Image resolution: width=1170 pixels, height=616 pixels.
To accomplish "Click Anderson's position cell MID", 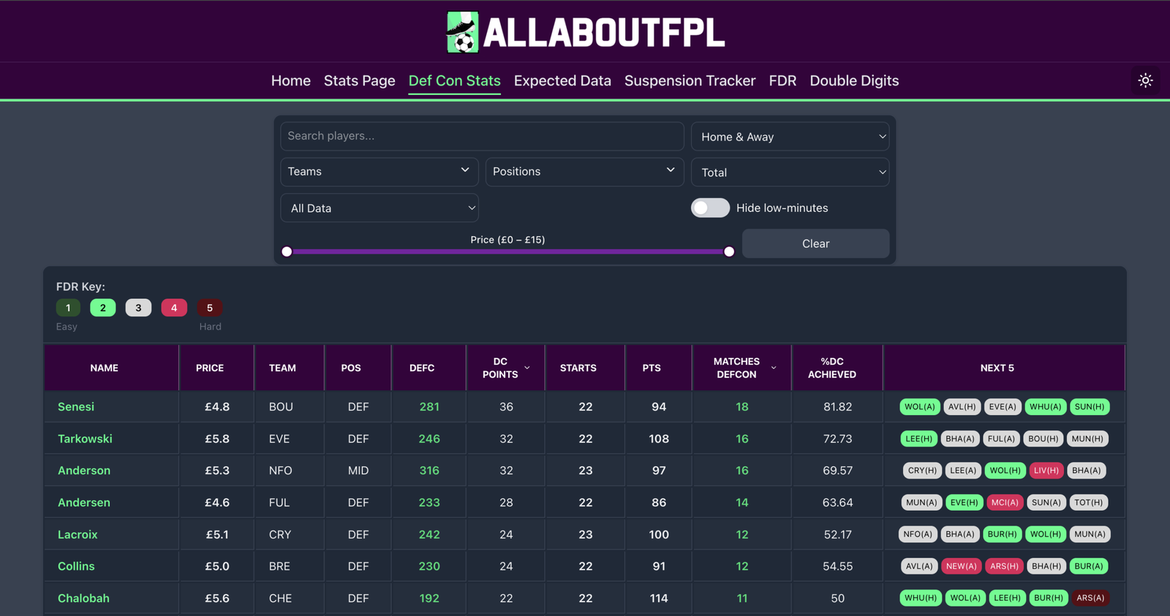I will tap(358, 471).
